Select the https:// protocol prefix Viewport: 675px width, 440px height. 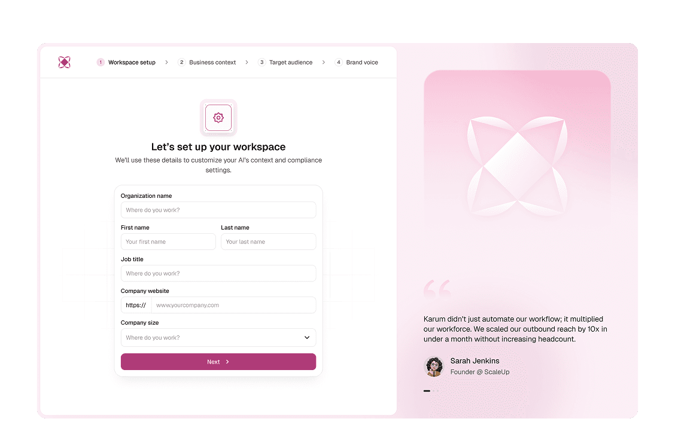pos(136,305)
